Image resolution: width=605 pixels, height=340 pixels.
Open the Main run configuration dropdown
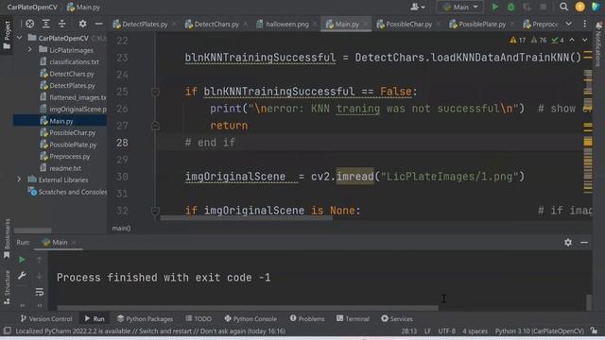[x=460, y=7]
